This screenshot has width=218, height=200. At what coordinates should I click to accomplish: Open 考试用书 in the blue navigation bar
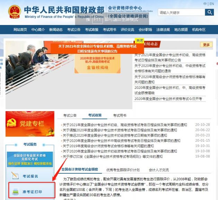(110, 30)
